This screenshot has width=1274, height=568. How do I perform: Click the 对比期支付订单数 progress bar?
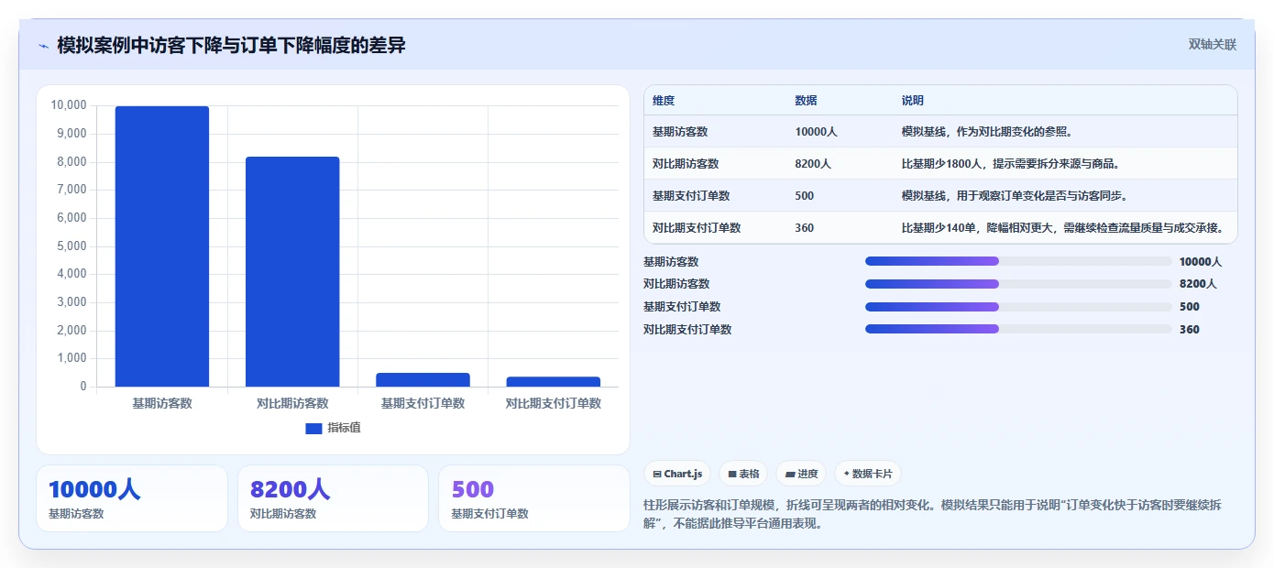click(x=1018, y=330)
